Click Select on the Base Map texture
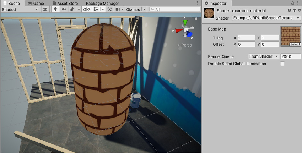The height and width of the screenshot is (153, 302). tap(295, 44)
